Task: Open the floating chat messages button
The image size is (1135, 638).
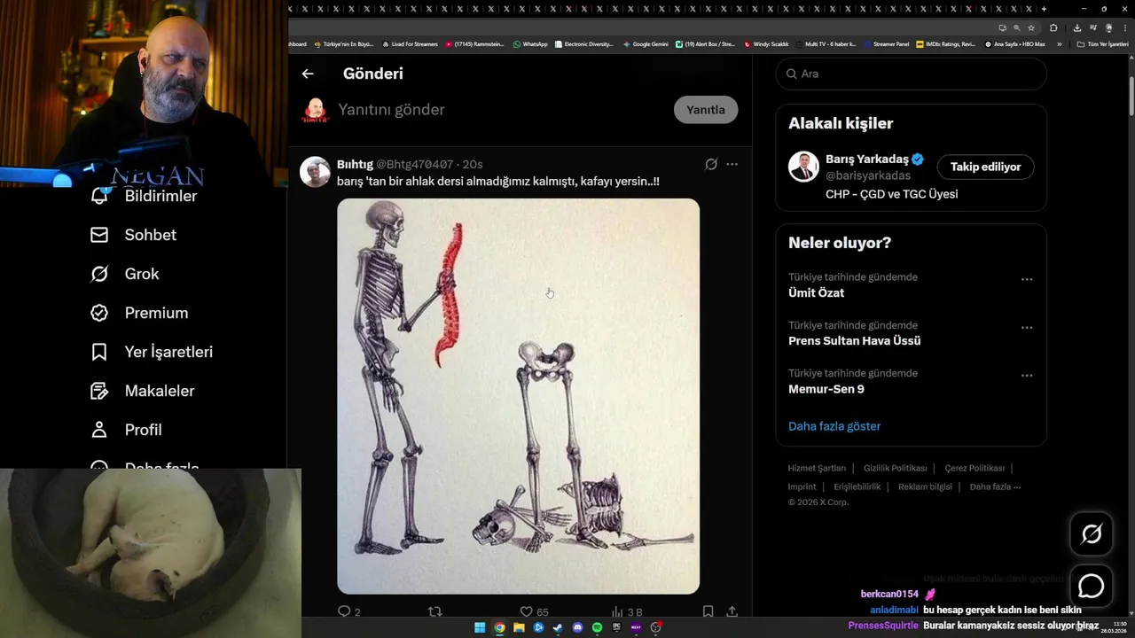Action: 1091,587
